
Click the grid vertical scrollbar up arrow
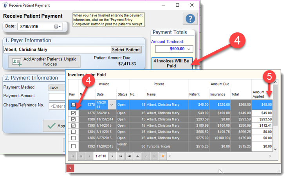coord(275,82)
